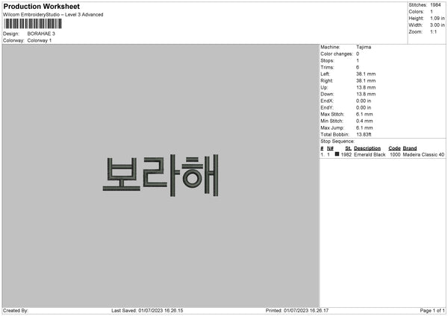Select the Down value 13.8 mm

[x=366, y=94]
